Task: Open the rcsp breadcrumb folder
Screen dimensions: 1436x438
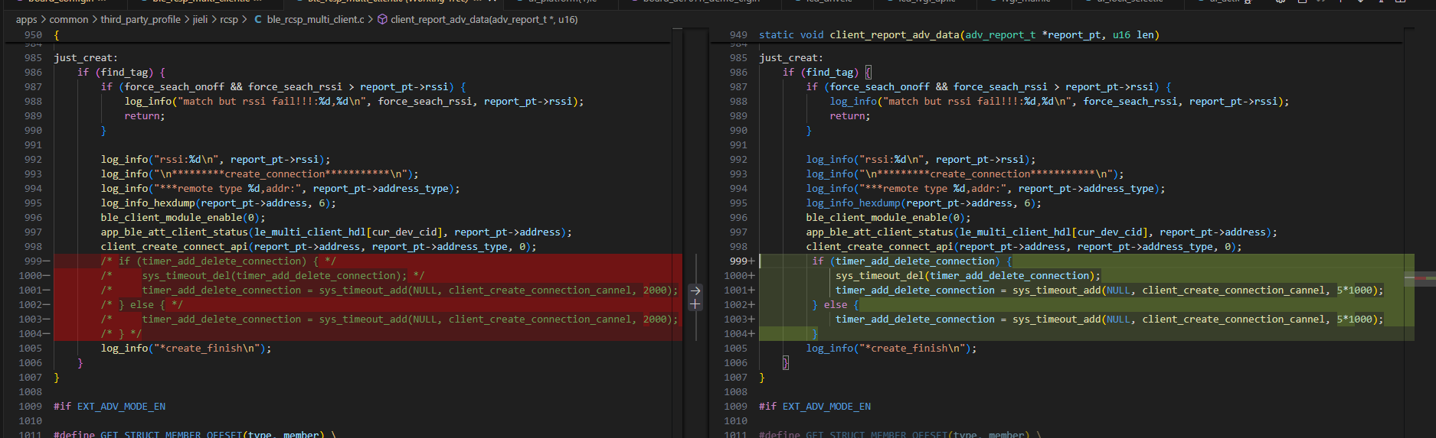Action: (x=229, y=19)
